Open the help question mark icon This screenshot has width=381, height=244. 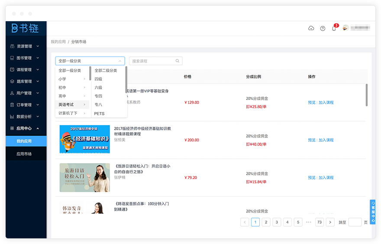pos(323,29)
